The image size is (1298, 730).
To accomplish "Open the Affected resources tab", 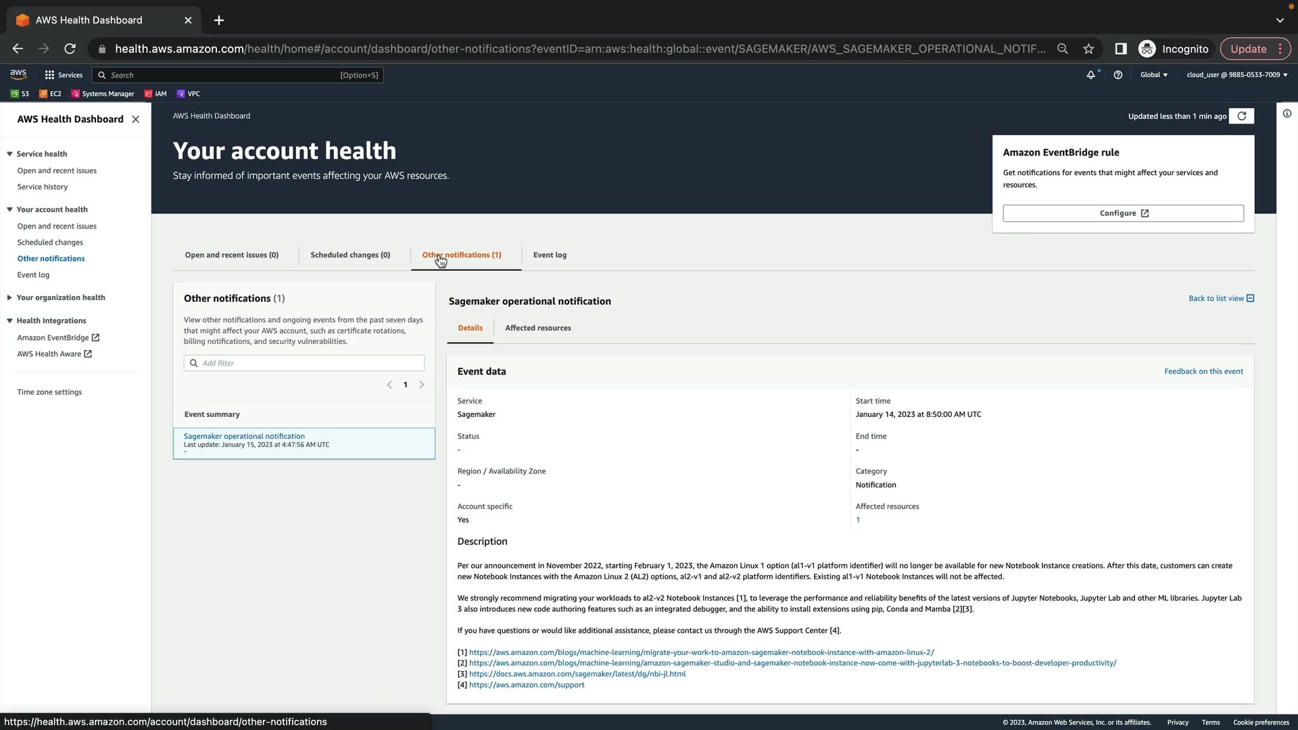I will (x=537, y=328).
